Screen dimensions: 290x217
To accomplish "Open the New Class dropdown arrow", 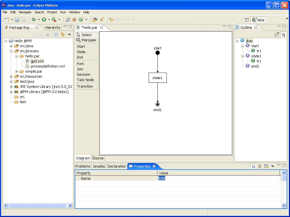I will pyautogui.click(x=86, y=19).
